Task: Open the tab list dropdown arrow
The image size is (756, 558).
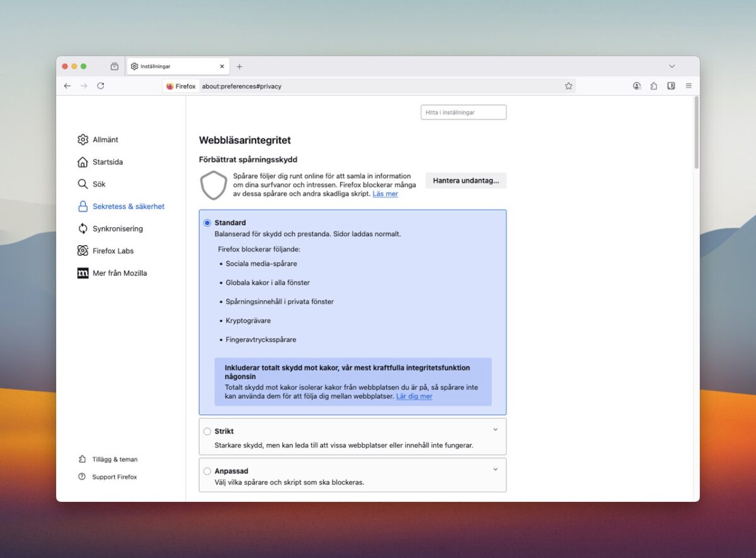Action: 672,65
